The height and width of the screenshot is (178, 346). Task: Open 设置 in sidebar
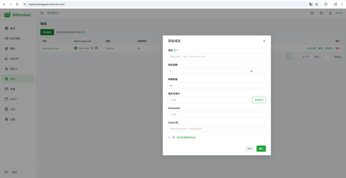click(18, 119)
